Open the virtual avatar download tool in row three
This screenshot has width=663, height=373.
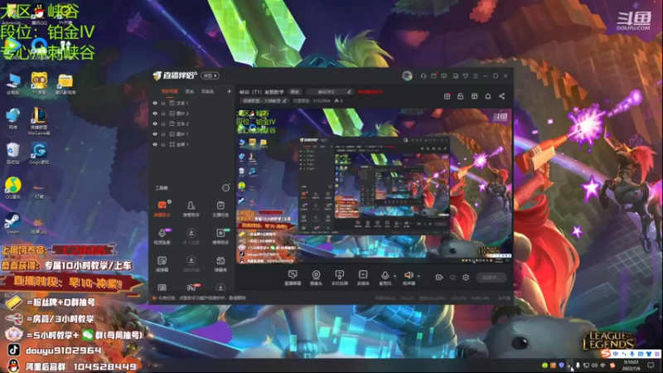[x=191, y=264]
